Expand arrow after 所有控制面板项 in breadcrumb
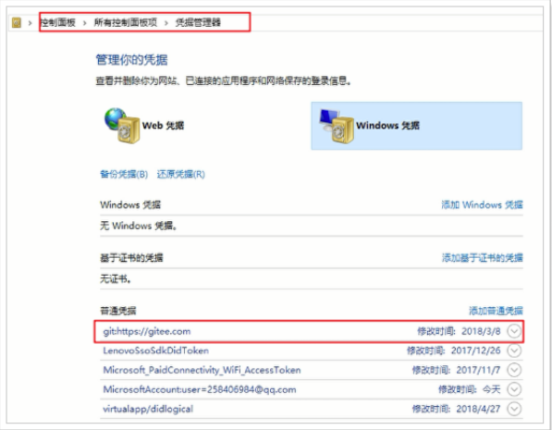The width and height of the screenshot is (552, 430). tap(166, 23)
